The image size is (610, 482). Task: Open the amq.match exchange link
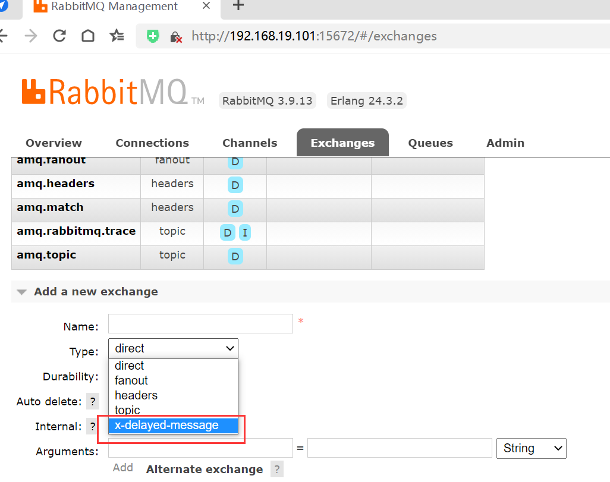(50, 207)
